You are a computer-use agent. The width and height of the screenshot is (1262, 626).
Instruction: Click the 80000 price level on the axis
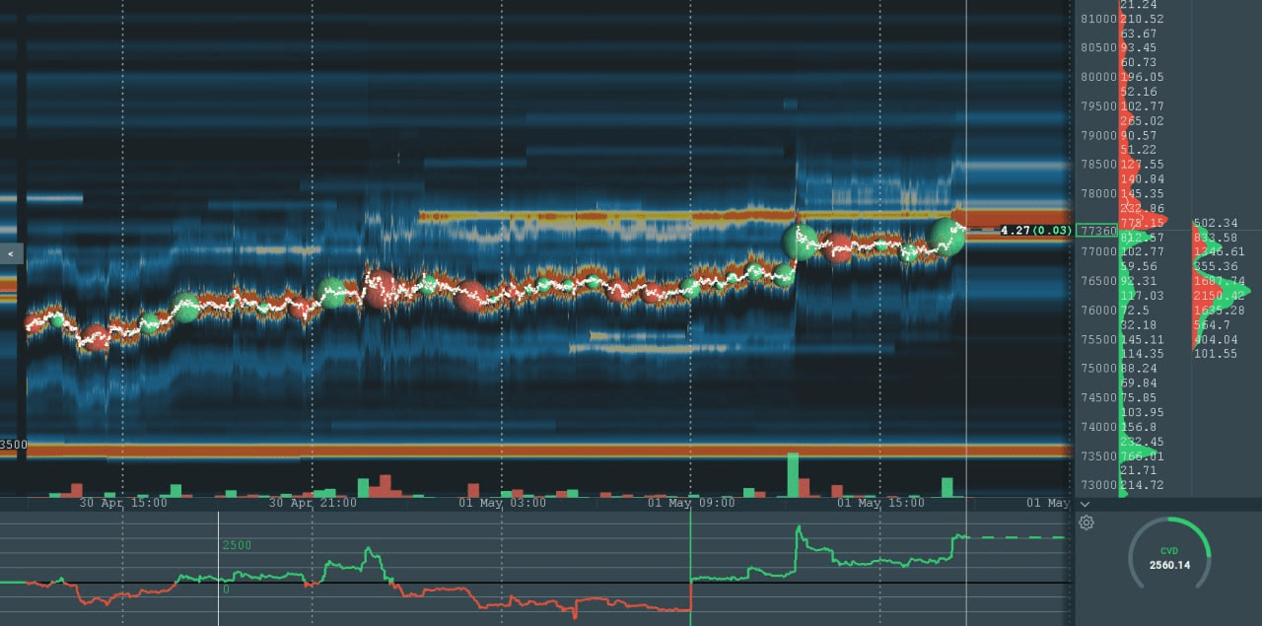(1098, 77)
